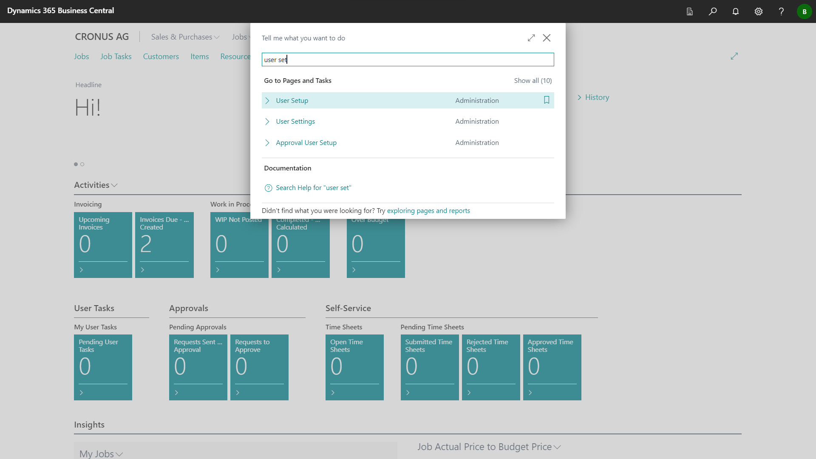Open the Requests Sent for Approval tile
Viewport: 816px width, 459px height.
click(198, 367)
